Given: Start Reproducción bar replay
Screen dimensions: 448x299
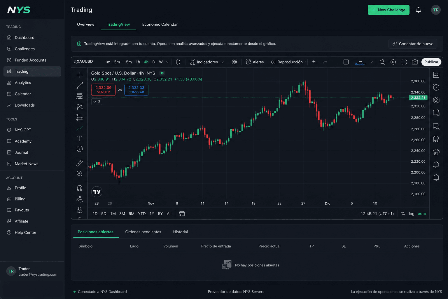Looking at the screenshot, I should [x=287, y=62].
